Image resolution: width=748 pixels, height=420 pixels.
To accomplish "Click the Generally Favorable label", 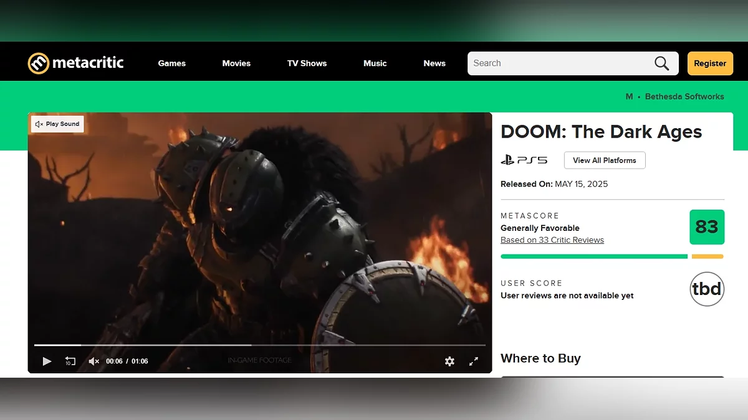I will coord(540,228).
